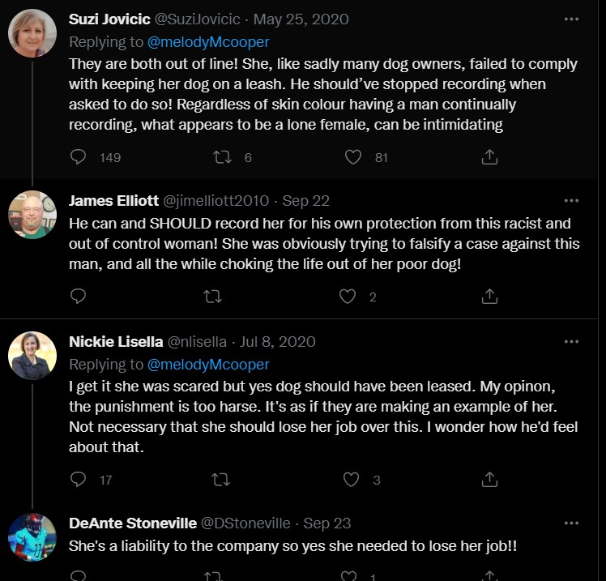Like Suzi Jovicic's tweet
This screenshot has height=581, width=606.
353,157
